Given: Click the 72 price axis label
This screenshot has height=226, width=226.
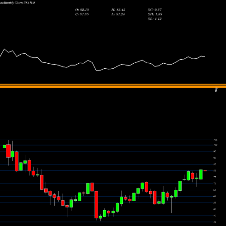Looking at the screenshot, I should (215, 184).
